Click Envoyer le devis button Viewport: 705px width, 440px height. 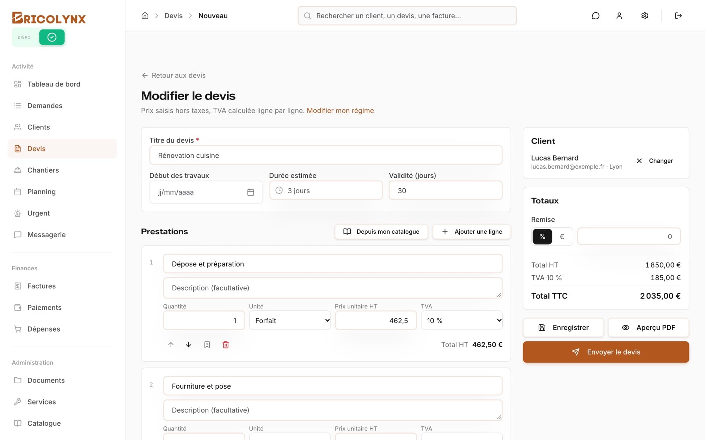[606, 352]
